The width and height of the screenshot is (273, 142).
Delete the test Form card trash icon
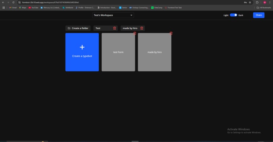point(135,33)
